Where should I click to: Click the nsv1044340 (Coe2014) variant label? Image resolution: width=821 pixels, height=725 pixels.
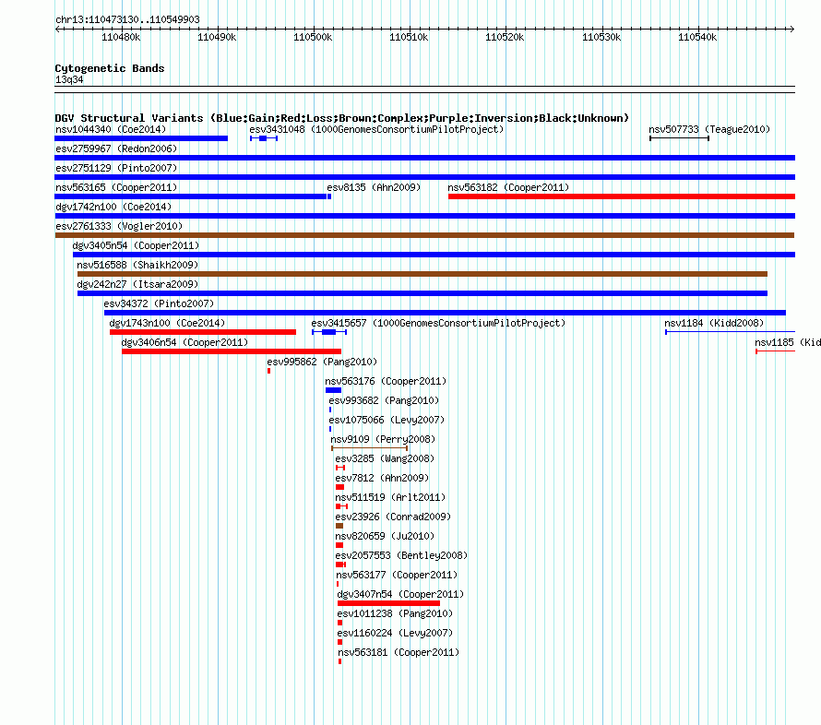click(x=111, y=129)
